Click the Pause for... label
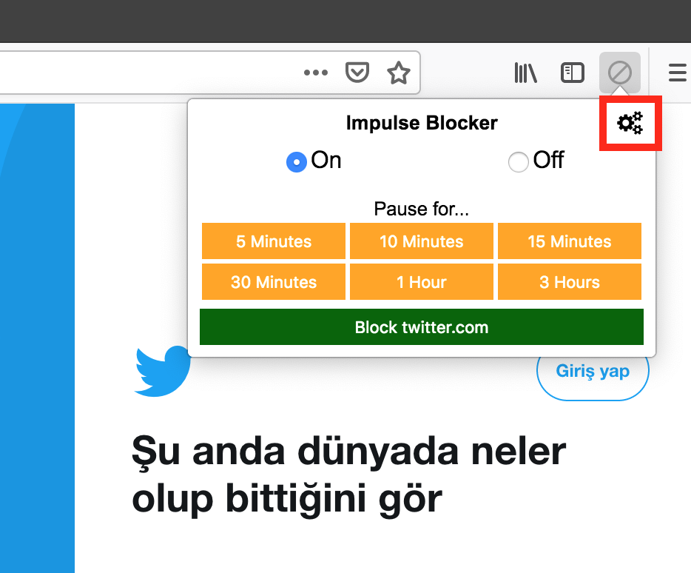691x573 pixels. click(421, 209)
